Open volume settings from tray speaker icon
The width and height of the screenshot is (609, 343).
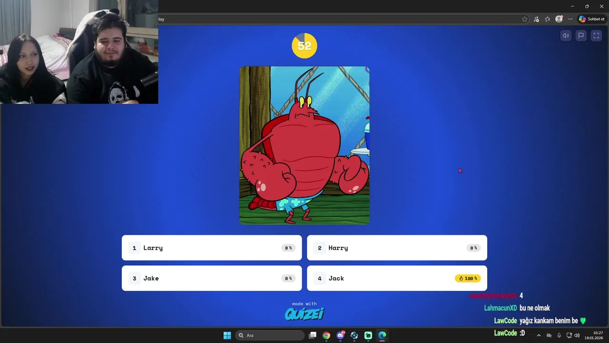[577, 335]
